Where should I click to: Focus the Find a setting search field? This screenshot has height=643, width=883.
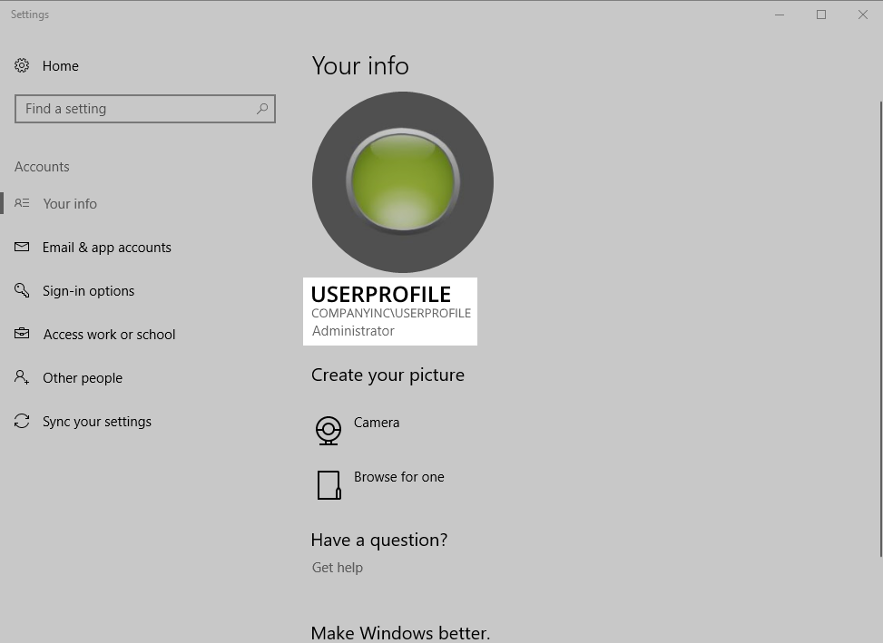point(136,109)
